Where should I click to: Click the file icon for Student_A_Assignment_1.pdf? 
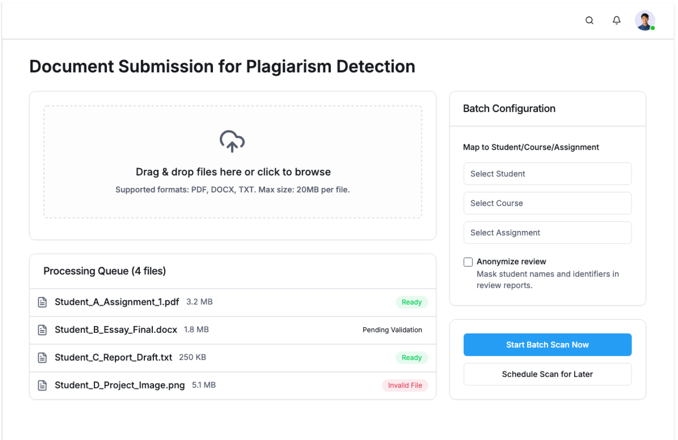click(42, 302)
